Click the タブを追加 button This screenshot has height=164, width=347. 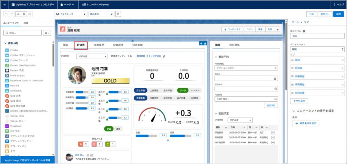coord(299,101)
